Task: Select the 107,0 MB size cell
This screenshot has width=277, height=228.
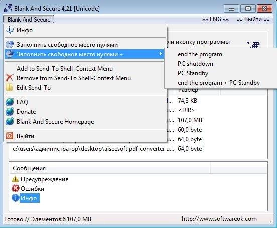Action: click(190, 120)
